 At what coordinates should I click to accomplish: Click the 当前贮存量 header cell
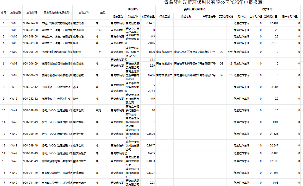(x=271, y=17)
